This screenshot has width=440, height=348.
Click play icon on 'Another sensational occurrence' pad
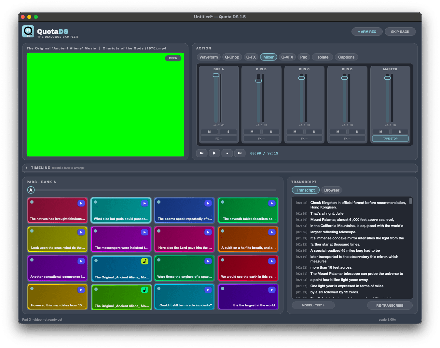(81, 261)
